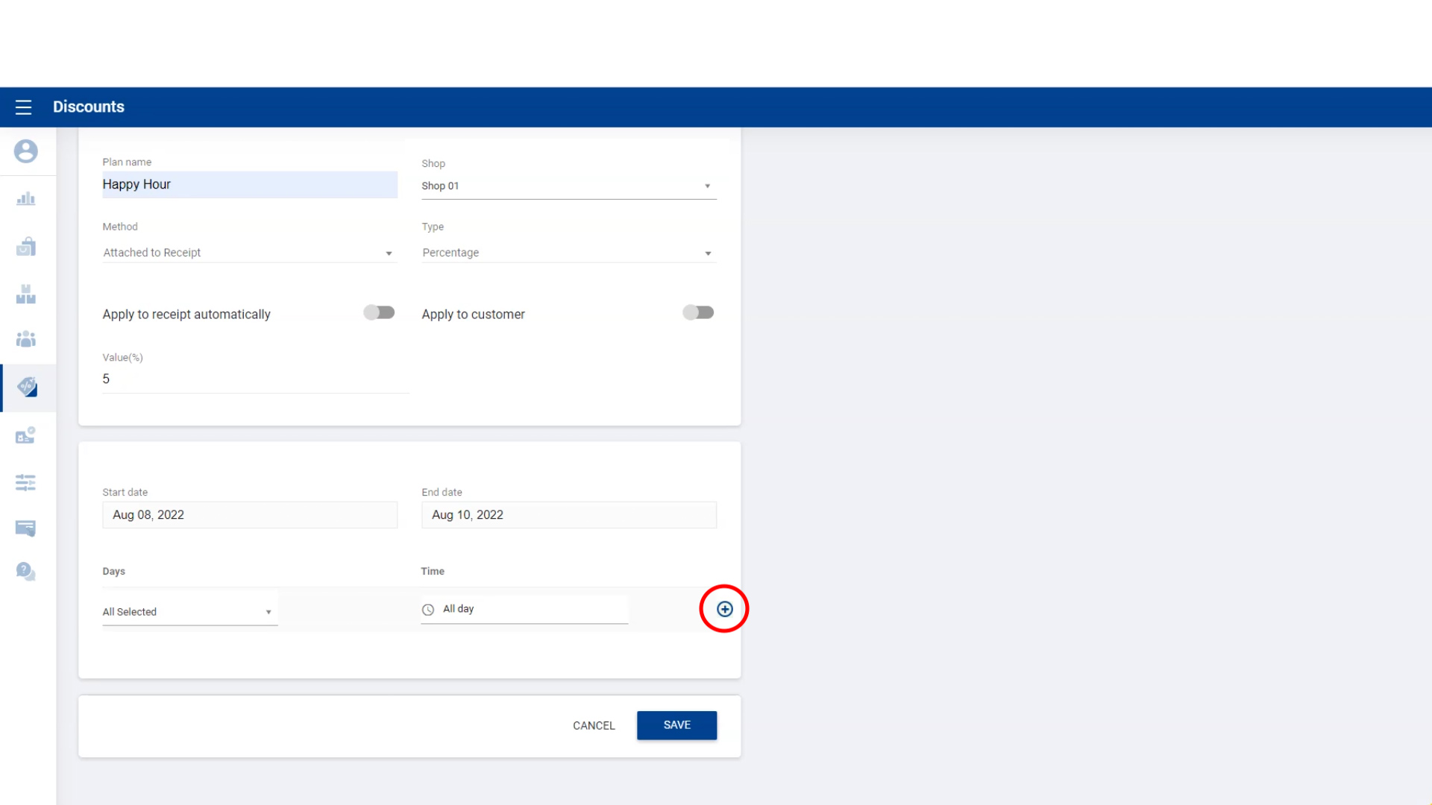Open the customers group icon
The image size is (1432, 805).
click(x=26, y=340)
